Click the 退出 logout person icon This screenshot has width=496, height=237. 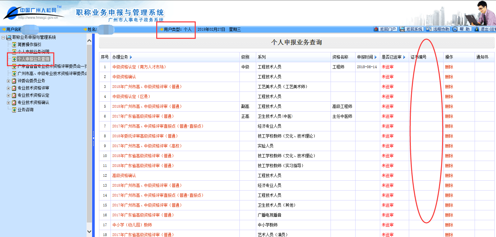pyautogui.click(x=477, y=29)
